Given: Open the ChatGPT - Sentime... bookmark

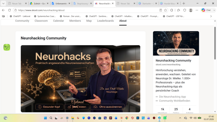Looking at the screenshot, I should click(x=96, y=16).
